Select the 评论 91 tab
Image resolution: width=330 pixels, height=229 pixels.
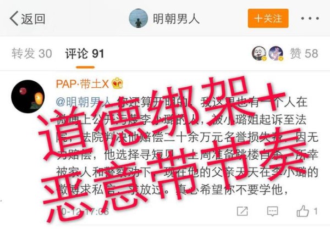[85, 54]
